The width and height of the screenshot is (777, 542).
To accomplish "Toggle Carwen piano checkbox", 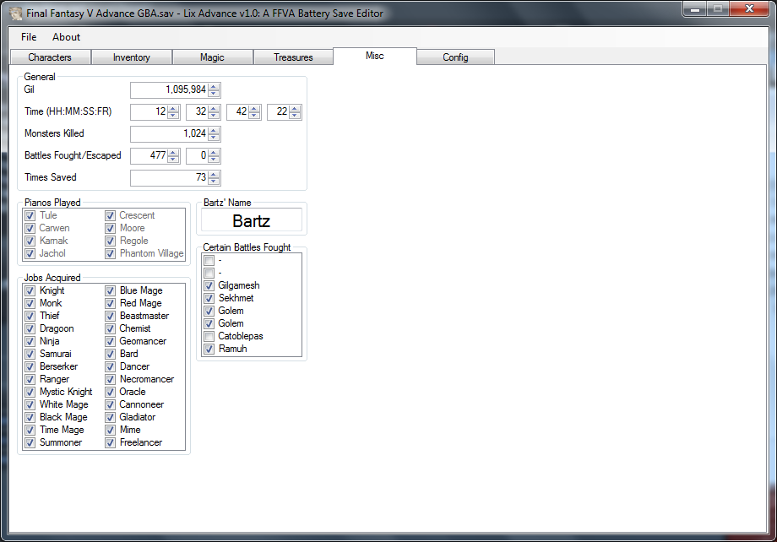I will click(30, 229).
